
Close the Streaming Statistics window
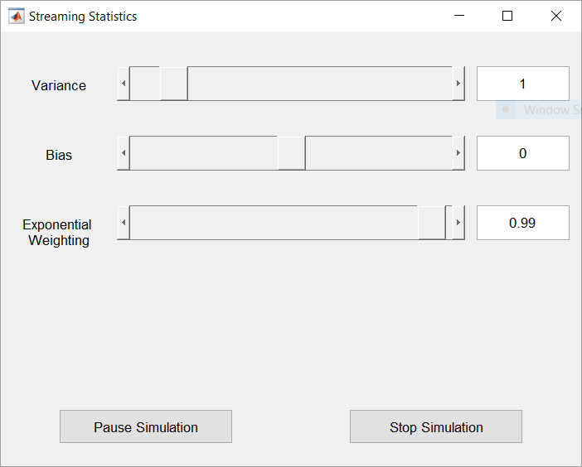pyautogui.click(x=555, y=16)
